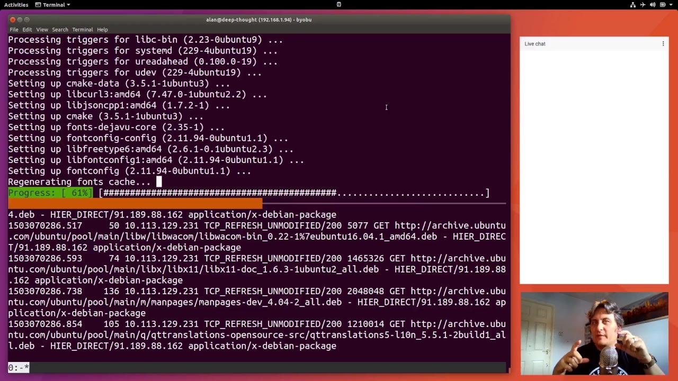Screen dimensions: 678x381
Task: Click timestamp 1503070286.593 in log
Action: [x=45, y=259]
